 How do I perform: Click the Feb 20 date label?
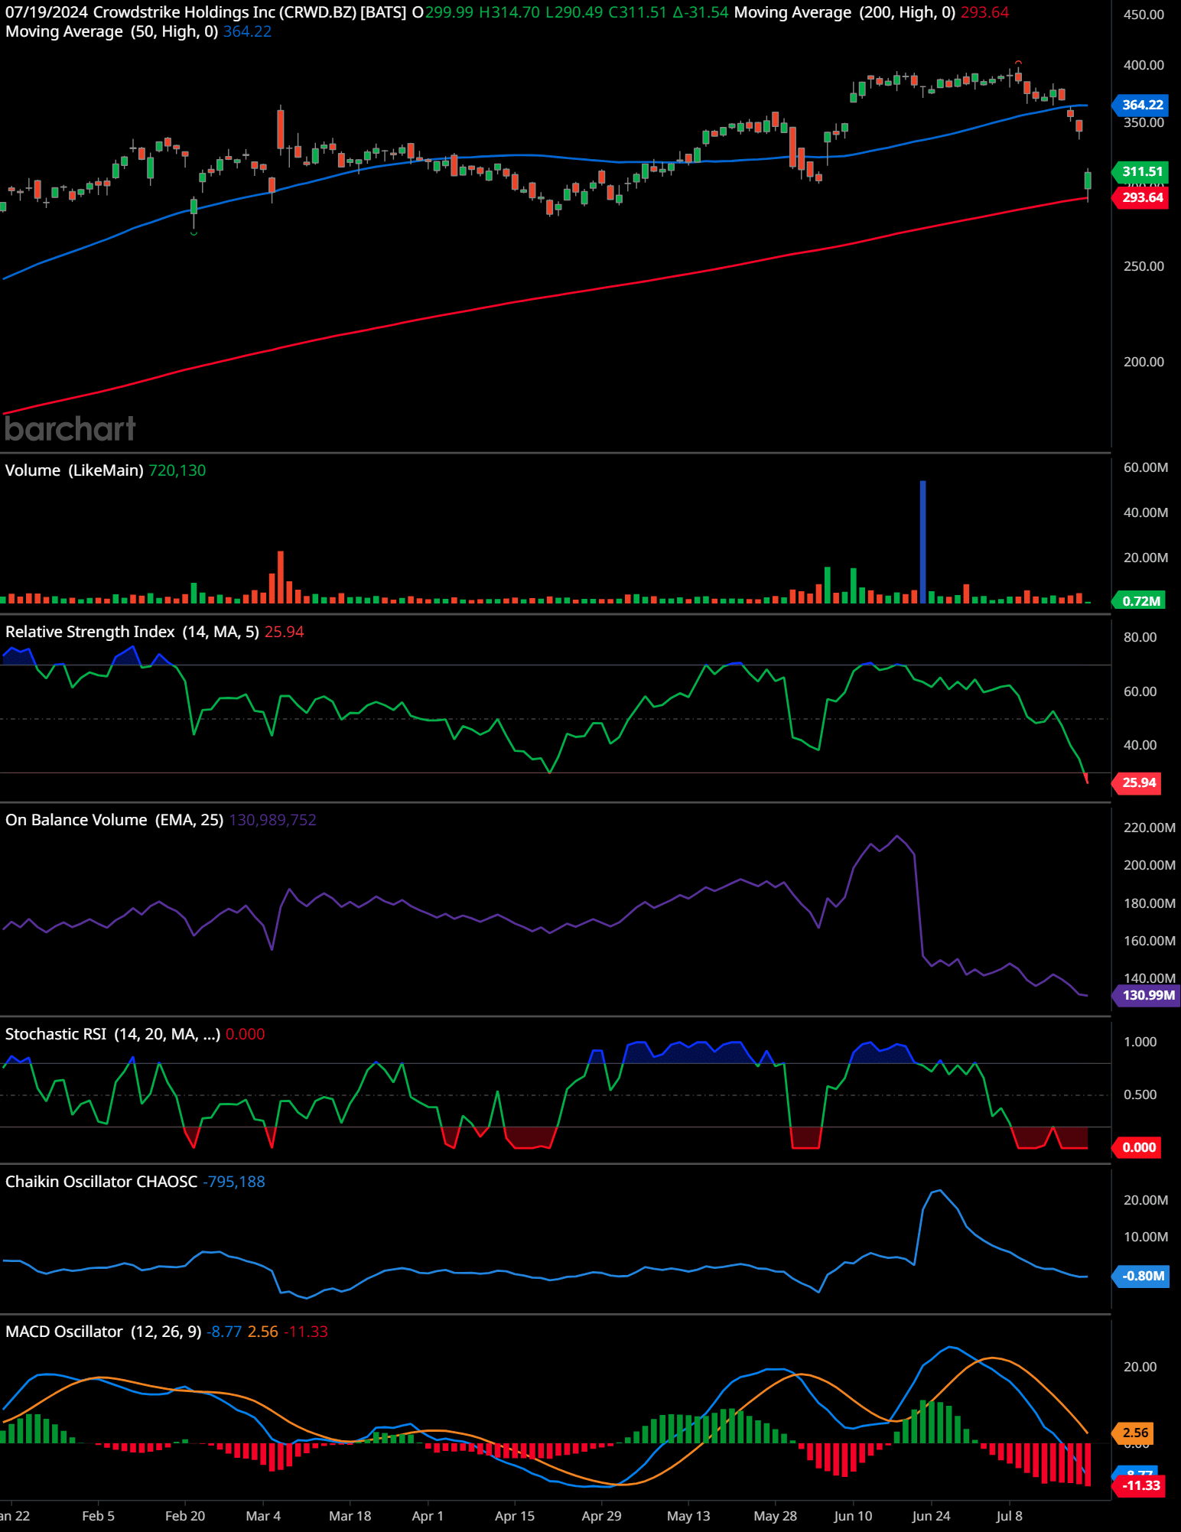185,1516
